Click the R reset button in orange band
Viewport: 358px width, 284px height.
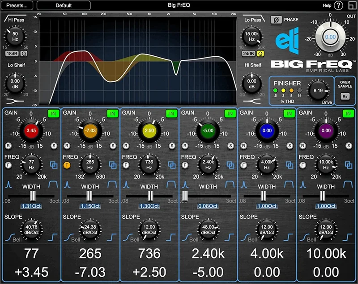click(x=67, y=146)
